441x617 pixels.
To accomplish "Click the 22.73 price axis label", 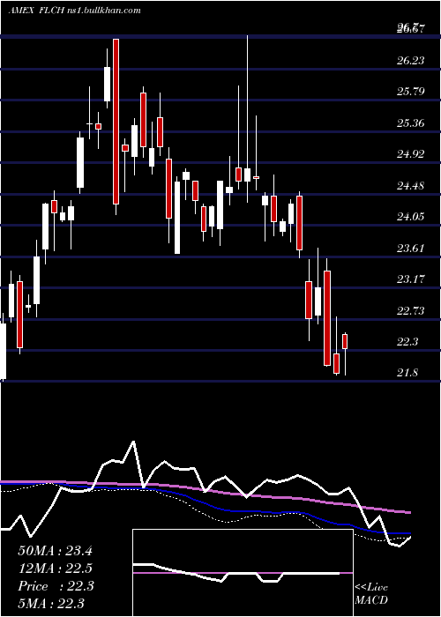I will (411, 311).
